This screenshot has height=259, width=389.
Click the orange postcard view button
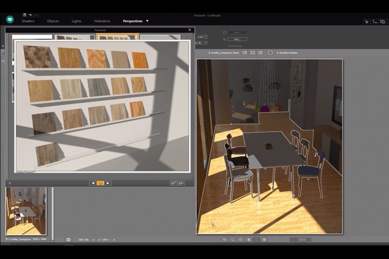click(100, 183)
